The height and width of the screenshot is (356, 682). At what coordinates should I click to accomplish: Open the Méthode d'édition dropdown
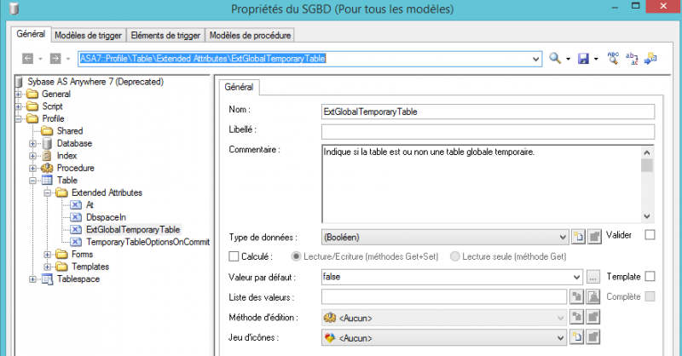pos(561,318)
